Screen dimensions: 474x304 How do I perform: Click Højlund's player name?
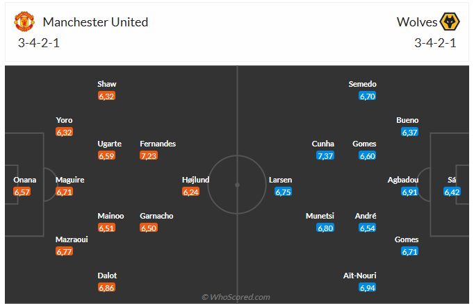(196, 180)
